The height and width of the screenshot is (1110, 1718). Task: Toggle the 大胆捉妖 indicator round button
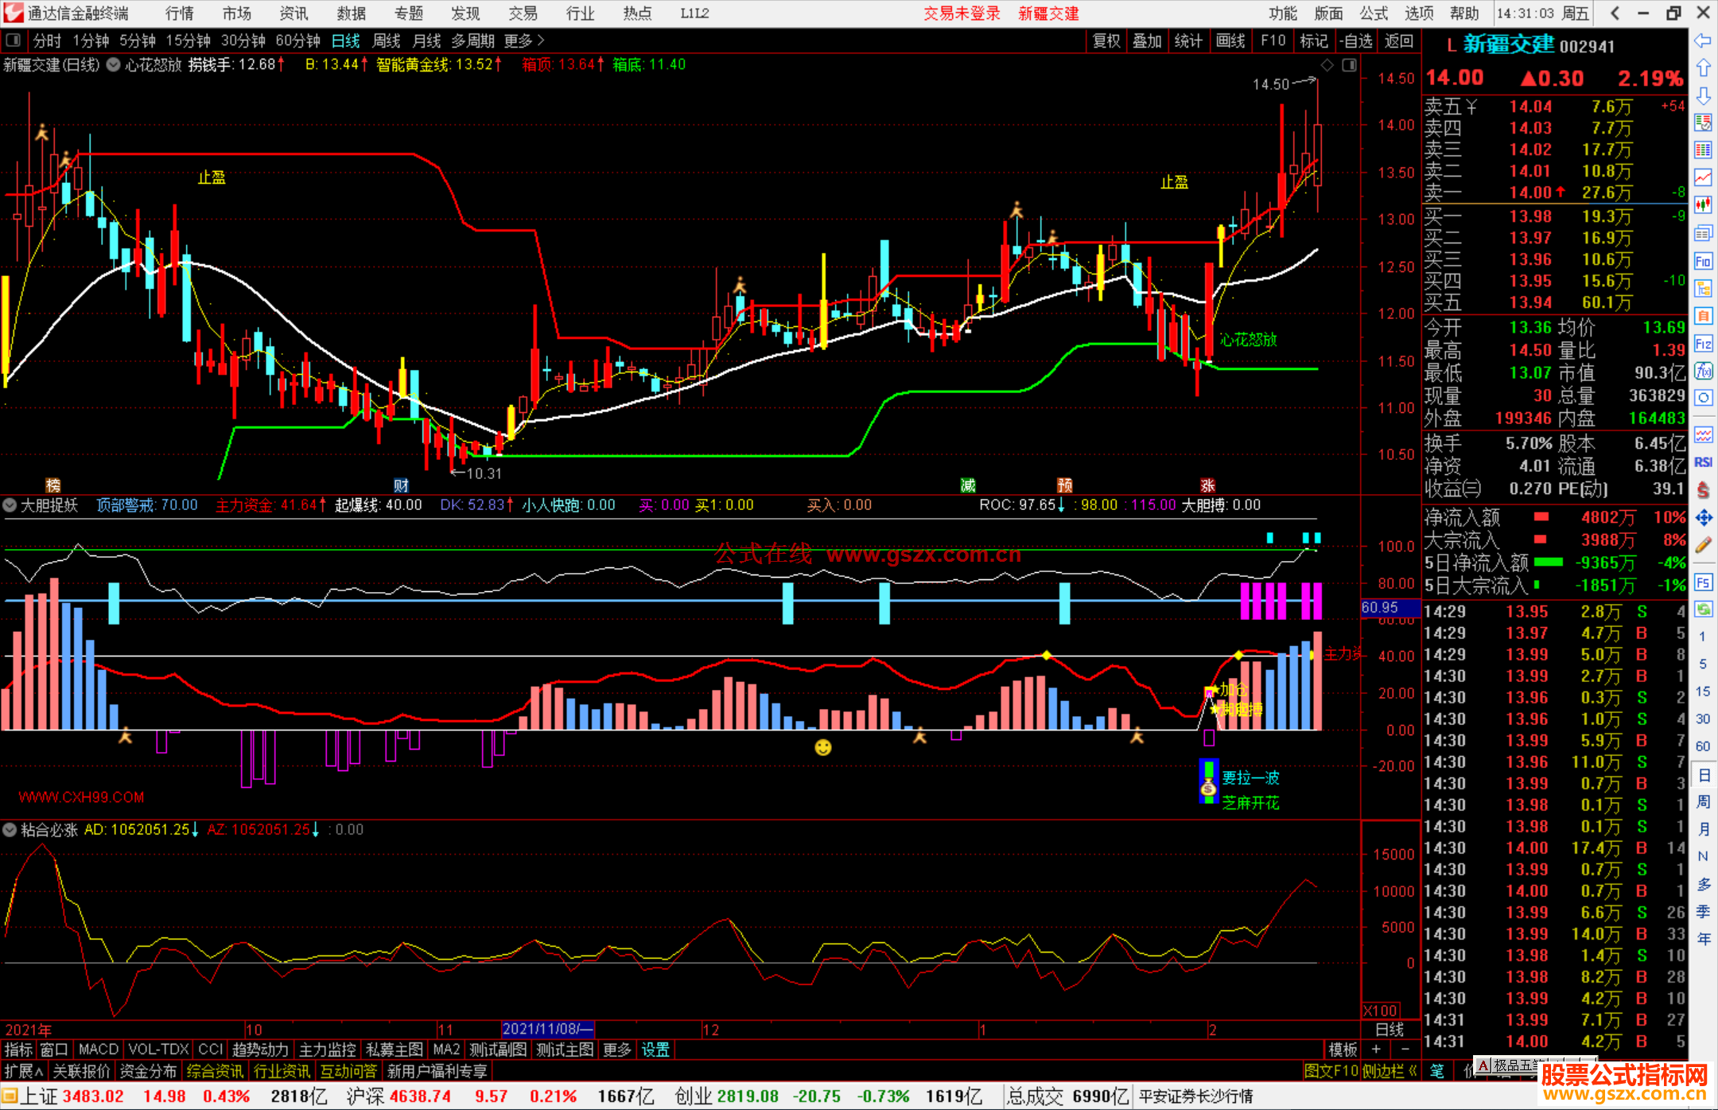pyautogui.click(x=10, y=505)
